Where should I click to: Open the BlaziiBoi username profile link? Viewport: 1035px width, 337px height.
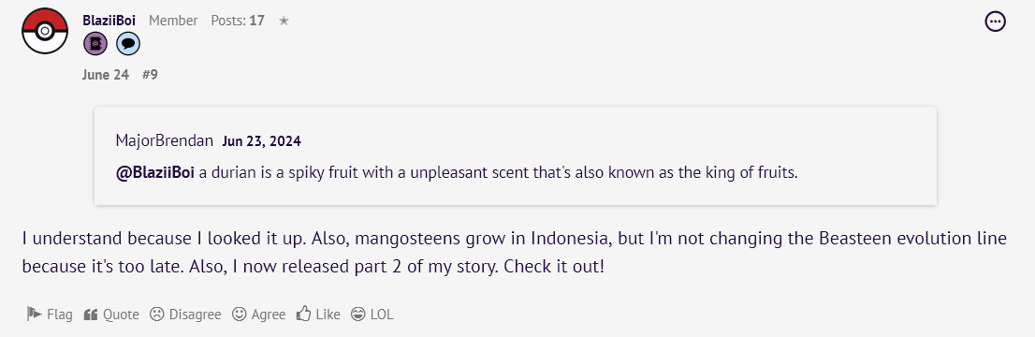[x=109, y=21]
